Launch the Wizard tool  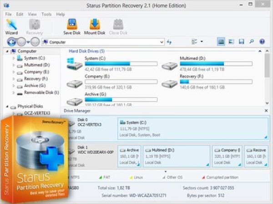(11, 27)
